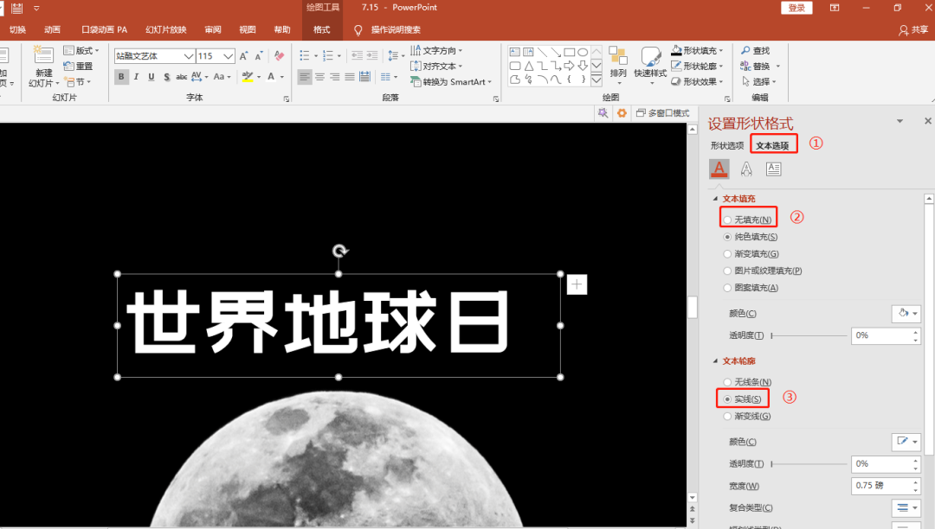Collapse the Text Fill (文本填充) section
The width and height of the screenshot is (935, 529).
[x=716, y=199]
